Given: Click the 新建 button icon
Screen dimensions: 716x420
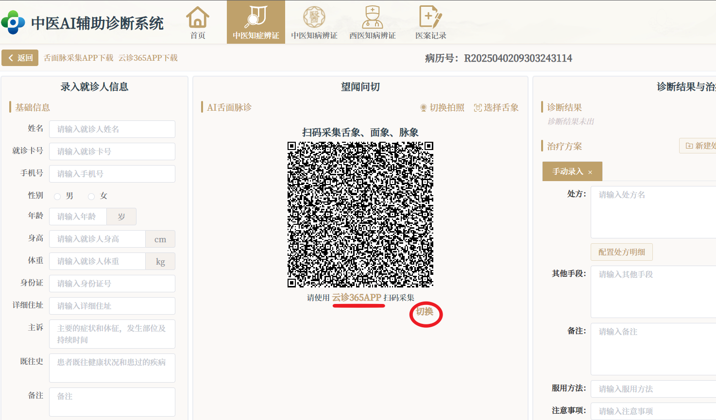Looking at the screenshot, I should tap(689, 146).
